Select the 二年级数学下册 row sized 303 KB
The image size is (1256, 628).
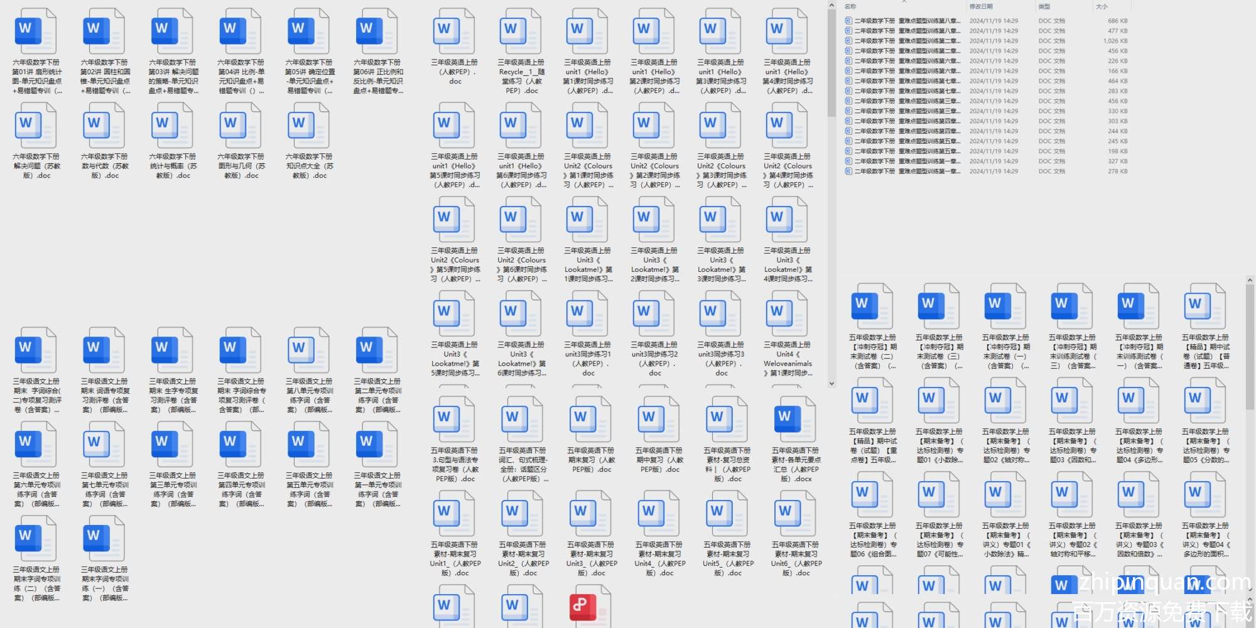[986, 121]
